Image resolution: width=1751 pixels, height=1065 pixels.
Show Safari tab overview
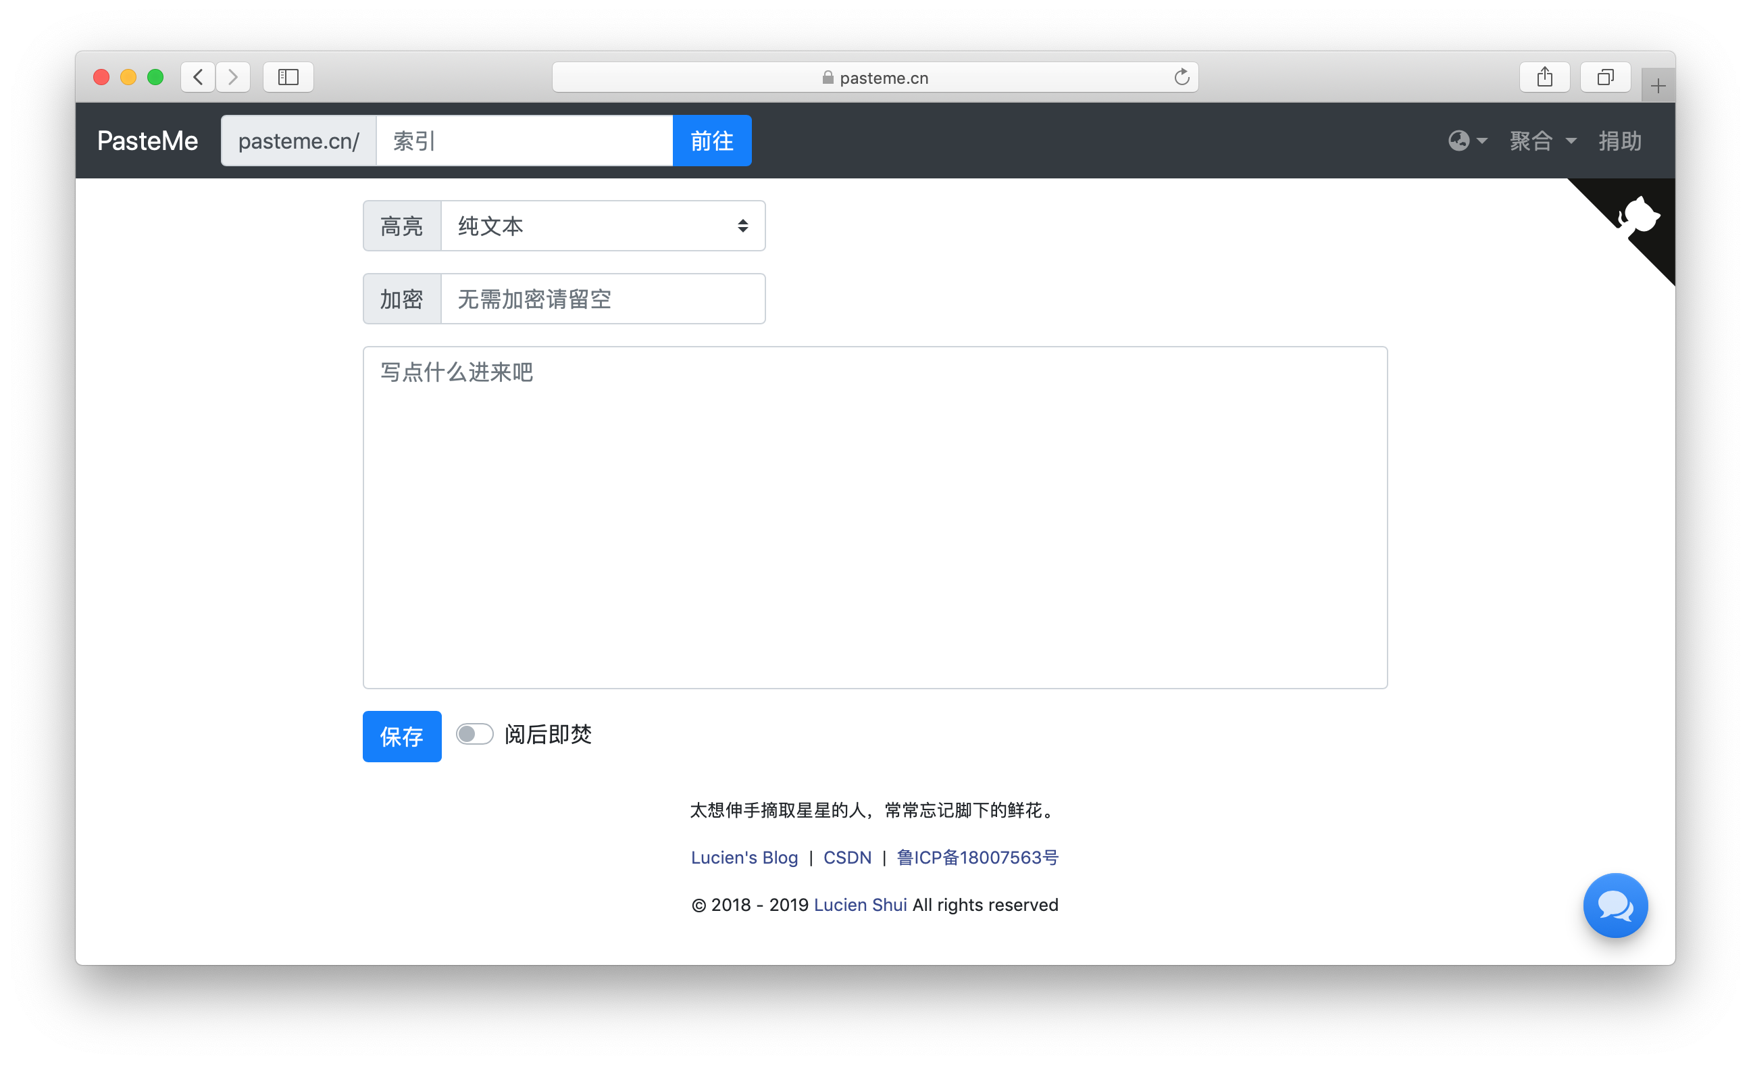click(x=1604, y=77)
